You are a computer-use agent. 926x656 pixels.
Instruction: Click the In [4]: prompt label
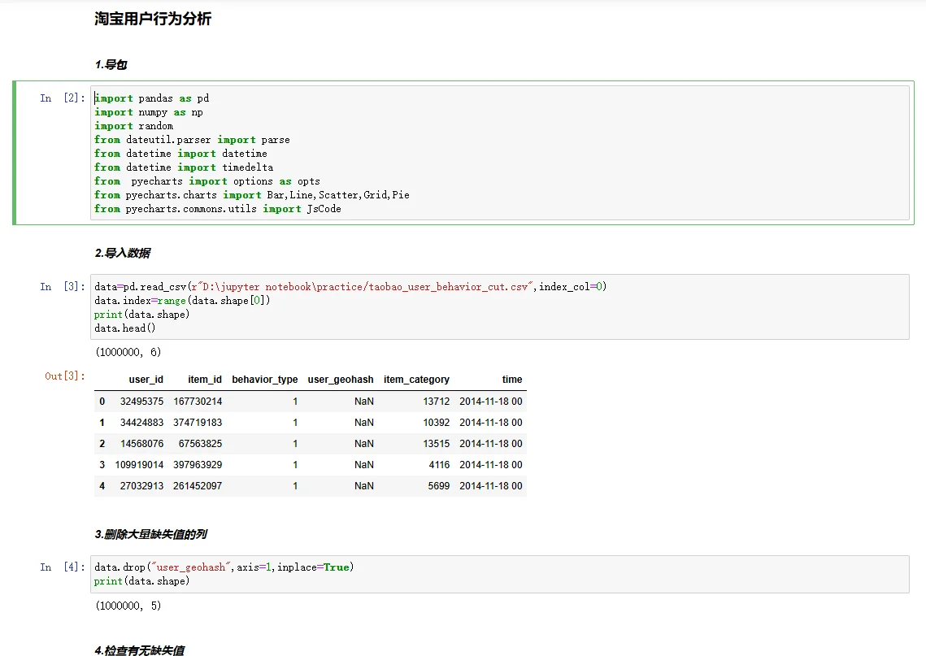[63, 567]
